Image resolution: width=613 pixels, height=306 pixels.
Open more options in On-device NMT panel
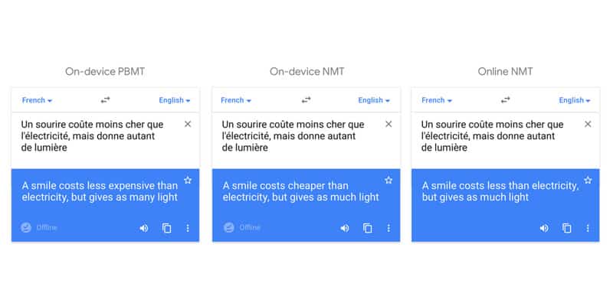[x=388, y=228]
